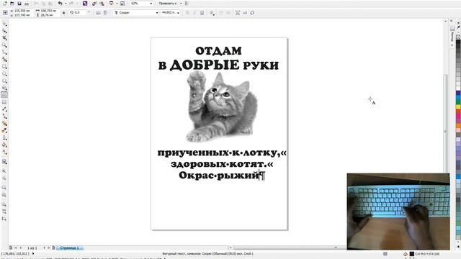Mirror the text horizontally
This screenshot has height=259, width=461.
point(98,13)
